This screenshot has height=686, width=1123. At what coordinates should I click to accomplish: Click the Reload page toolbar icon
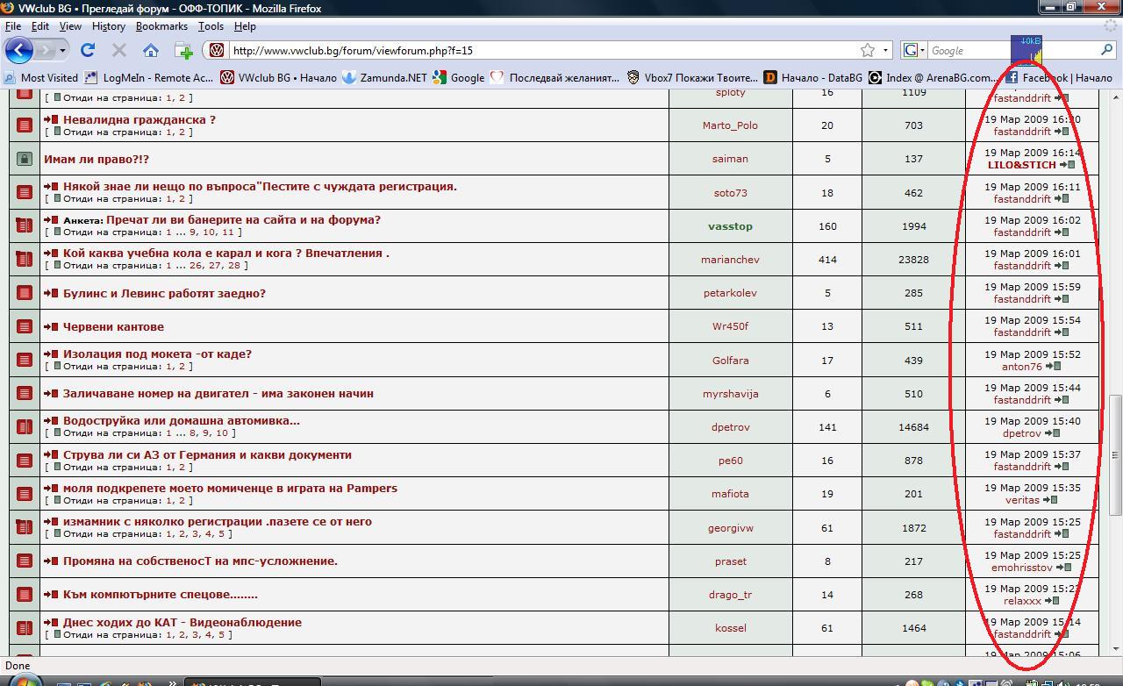tap(87, 51)
